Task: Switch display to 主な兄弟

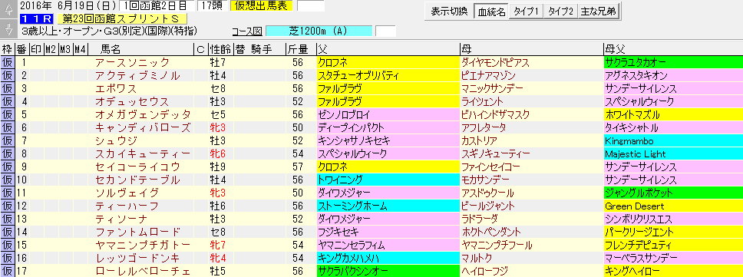Action: tap(599, 12)
